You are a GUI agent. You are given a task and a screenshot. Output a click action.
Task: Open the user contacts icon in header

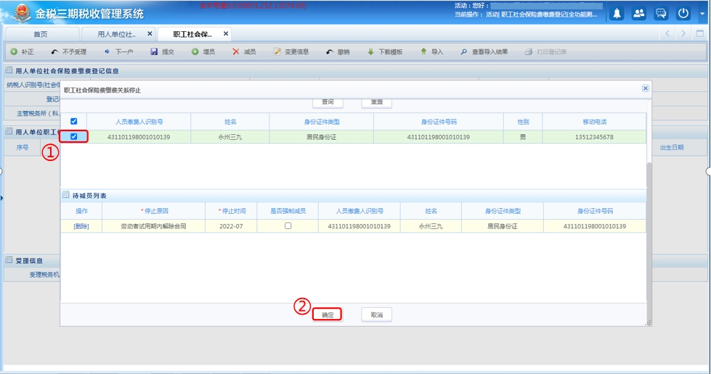(x=638, y=14)
